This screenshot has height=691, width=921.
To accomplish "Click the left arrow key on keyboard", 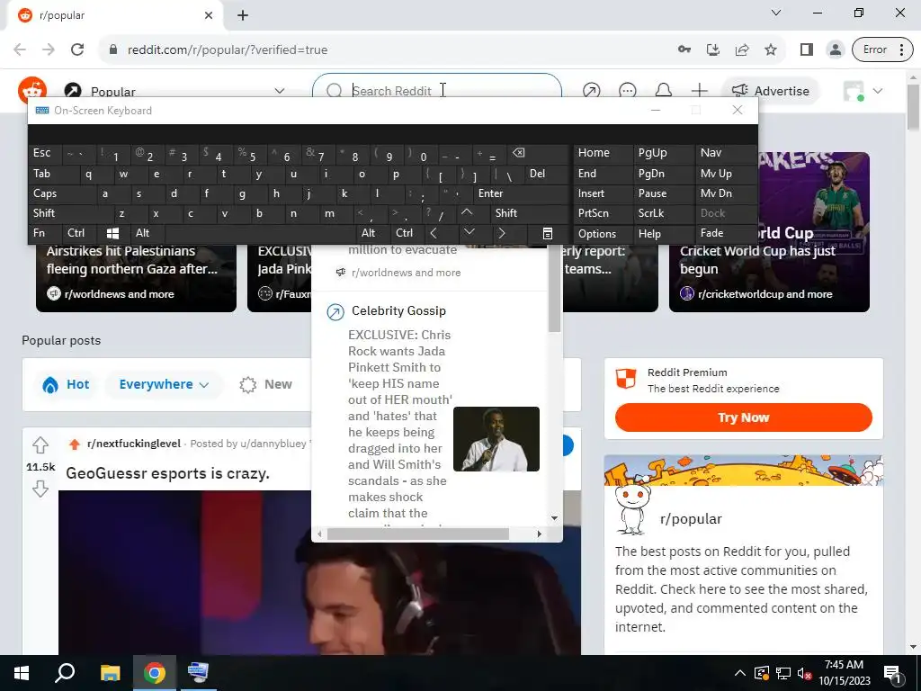I will point(433,233).
